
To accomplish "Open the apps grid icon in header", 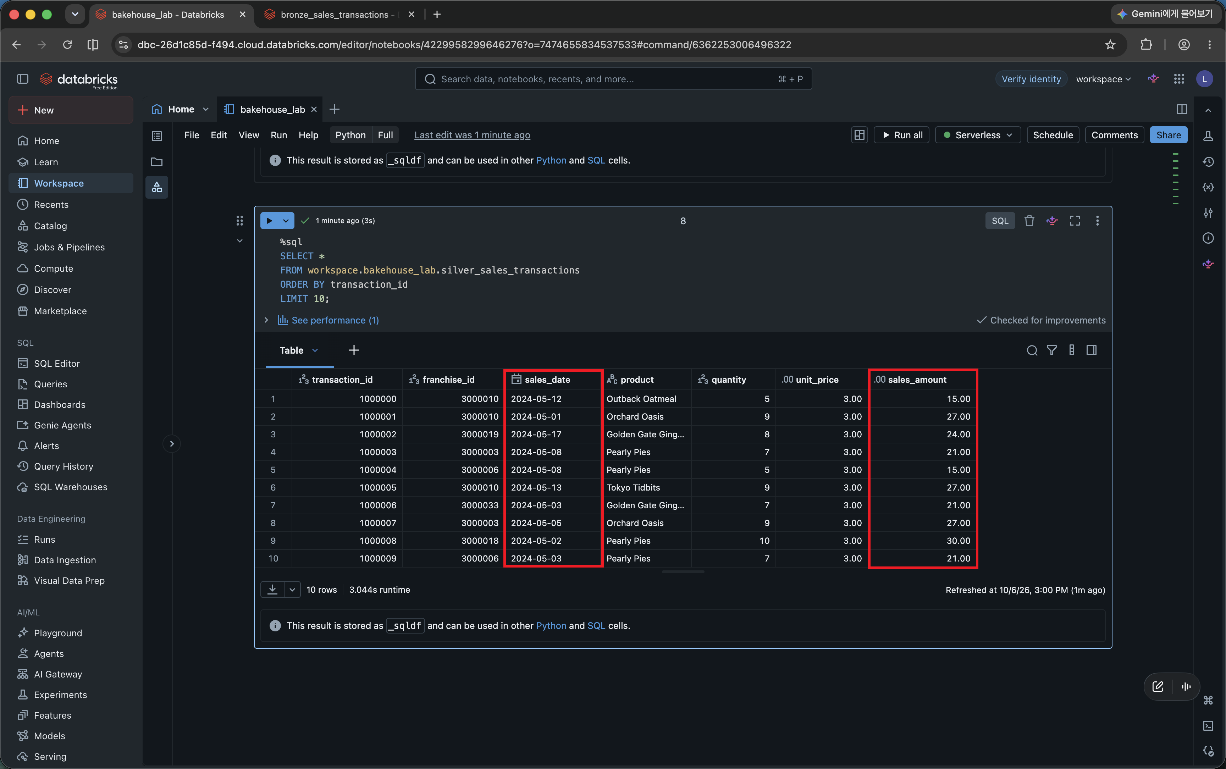I will (1179, 79).
